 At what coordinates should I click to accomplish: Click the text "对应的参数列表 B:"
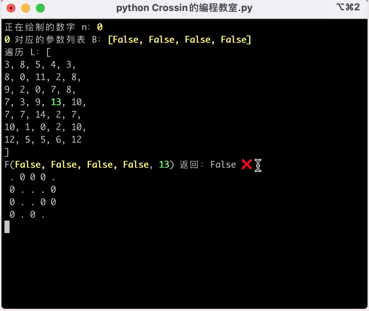58,40
